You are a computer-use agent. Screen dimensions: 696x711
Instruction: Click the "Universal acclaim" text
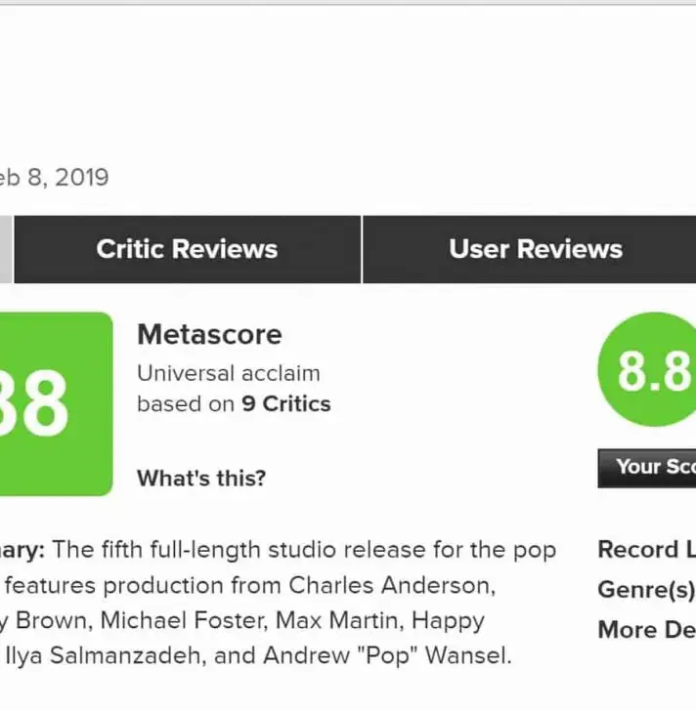coord(228,373)
